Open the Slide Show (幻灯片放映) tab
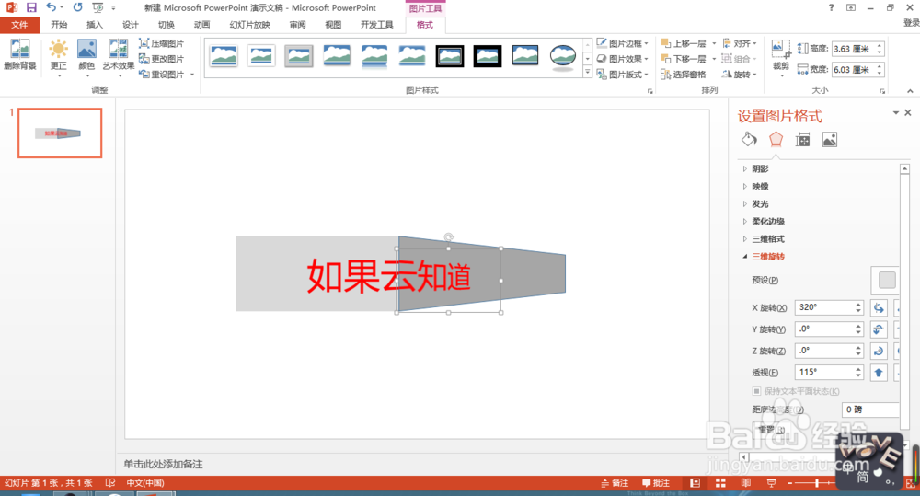Viewport: 920px width, 496px height. point(249,25)
